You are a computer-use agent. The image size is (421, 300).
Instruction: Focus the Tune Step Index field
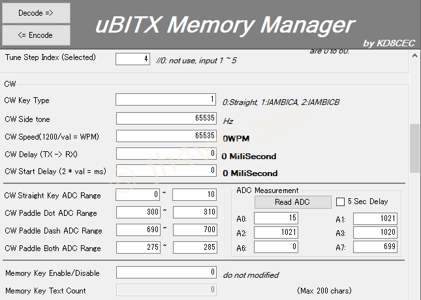click(133, 59)
